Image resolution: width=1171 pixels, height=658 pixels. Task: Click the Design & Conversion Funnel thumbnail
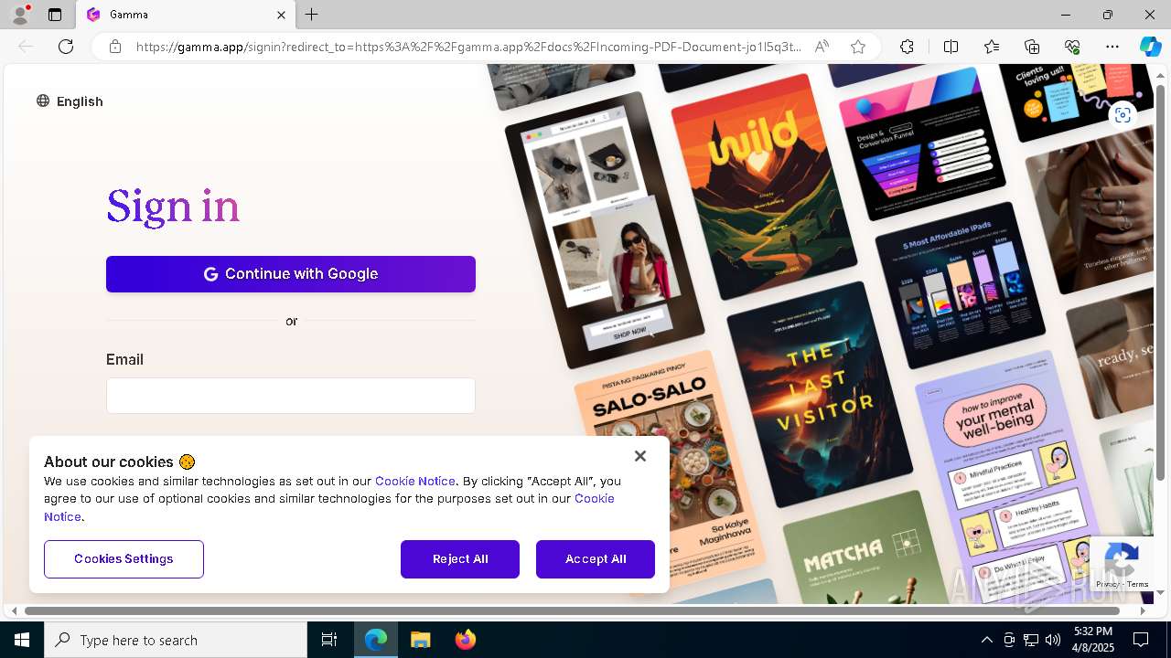(924, 142)
